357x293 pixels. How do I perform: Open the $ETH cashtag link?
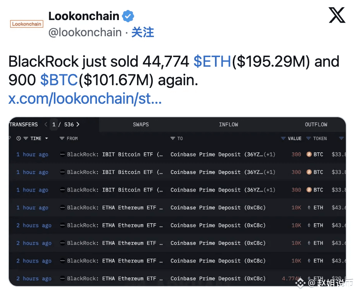tap(212, 62)
